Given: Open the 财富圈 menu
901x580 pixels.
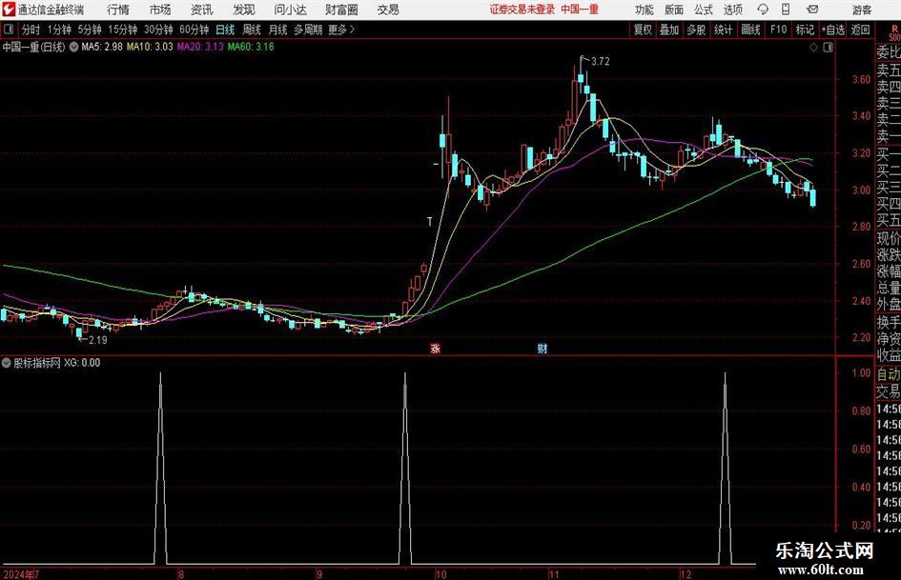Looking at the screenshot, I should 341,10.
